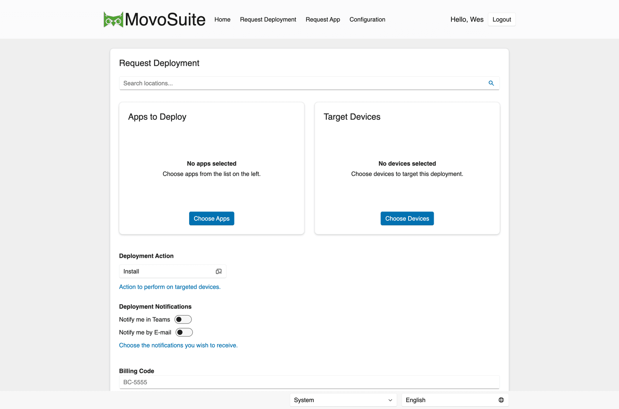Toggle Notify me in Teams switch
This screenshot has width=619, height=409.
coord(183,319)
